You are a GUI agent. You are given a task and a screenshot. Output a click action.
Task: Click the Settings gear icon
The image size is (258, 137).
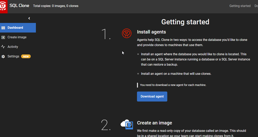[3, 57]
